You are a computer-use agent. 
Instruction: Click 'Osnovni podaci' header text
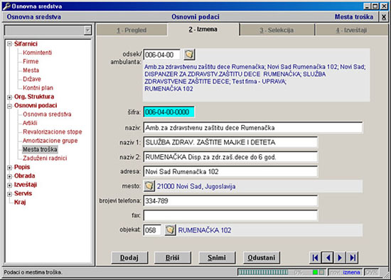coord(195,17)
